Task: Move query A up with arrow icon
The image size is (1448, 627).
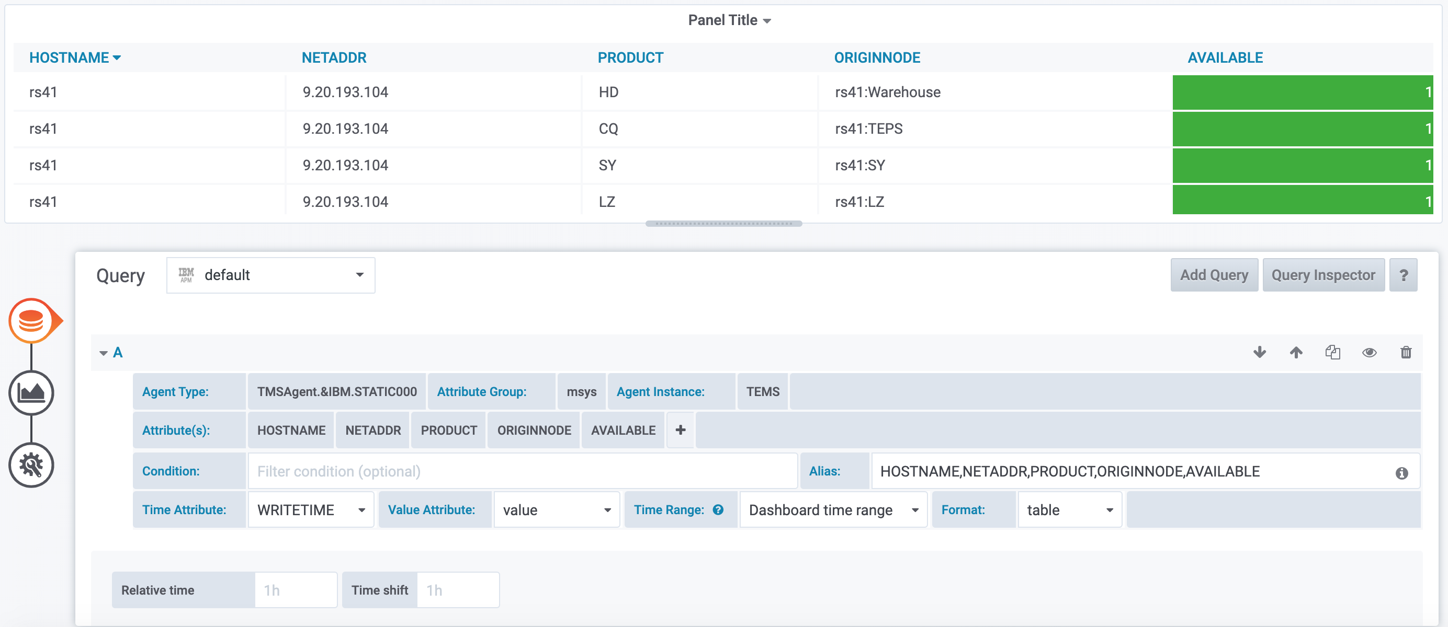Action: click(1296, 352)
